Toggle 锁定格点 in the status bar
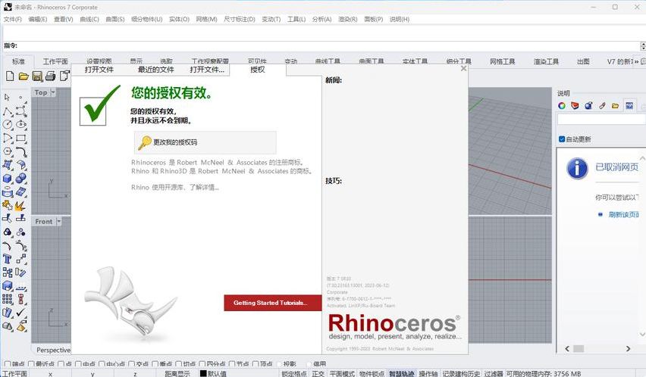The height and width of the screenshot is (377, 646). coord(294,373)
